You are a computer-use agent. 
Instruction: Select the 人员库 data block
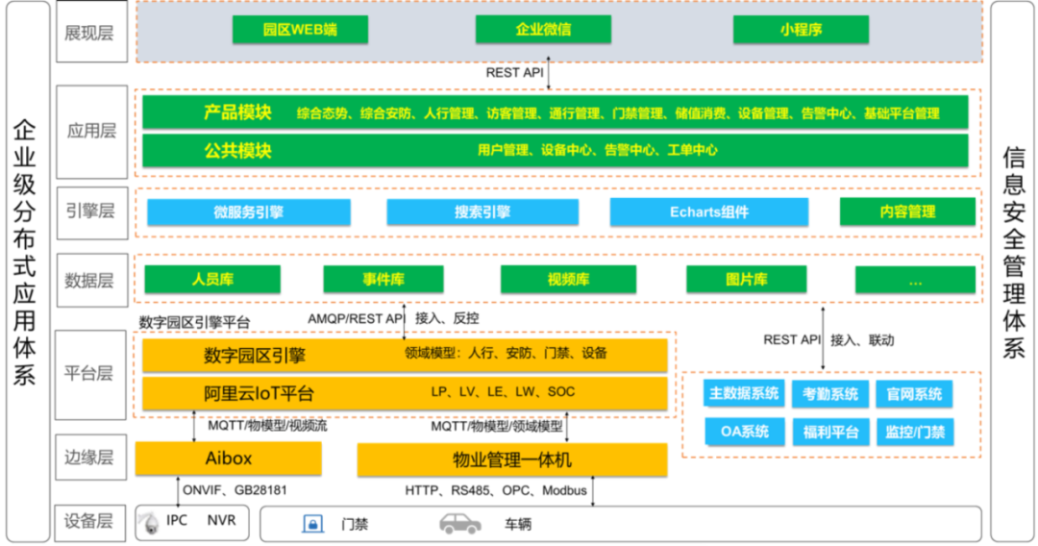click(212, 280)
